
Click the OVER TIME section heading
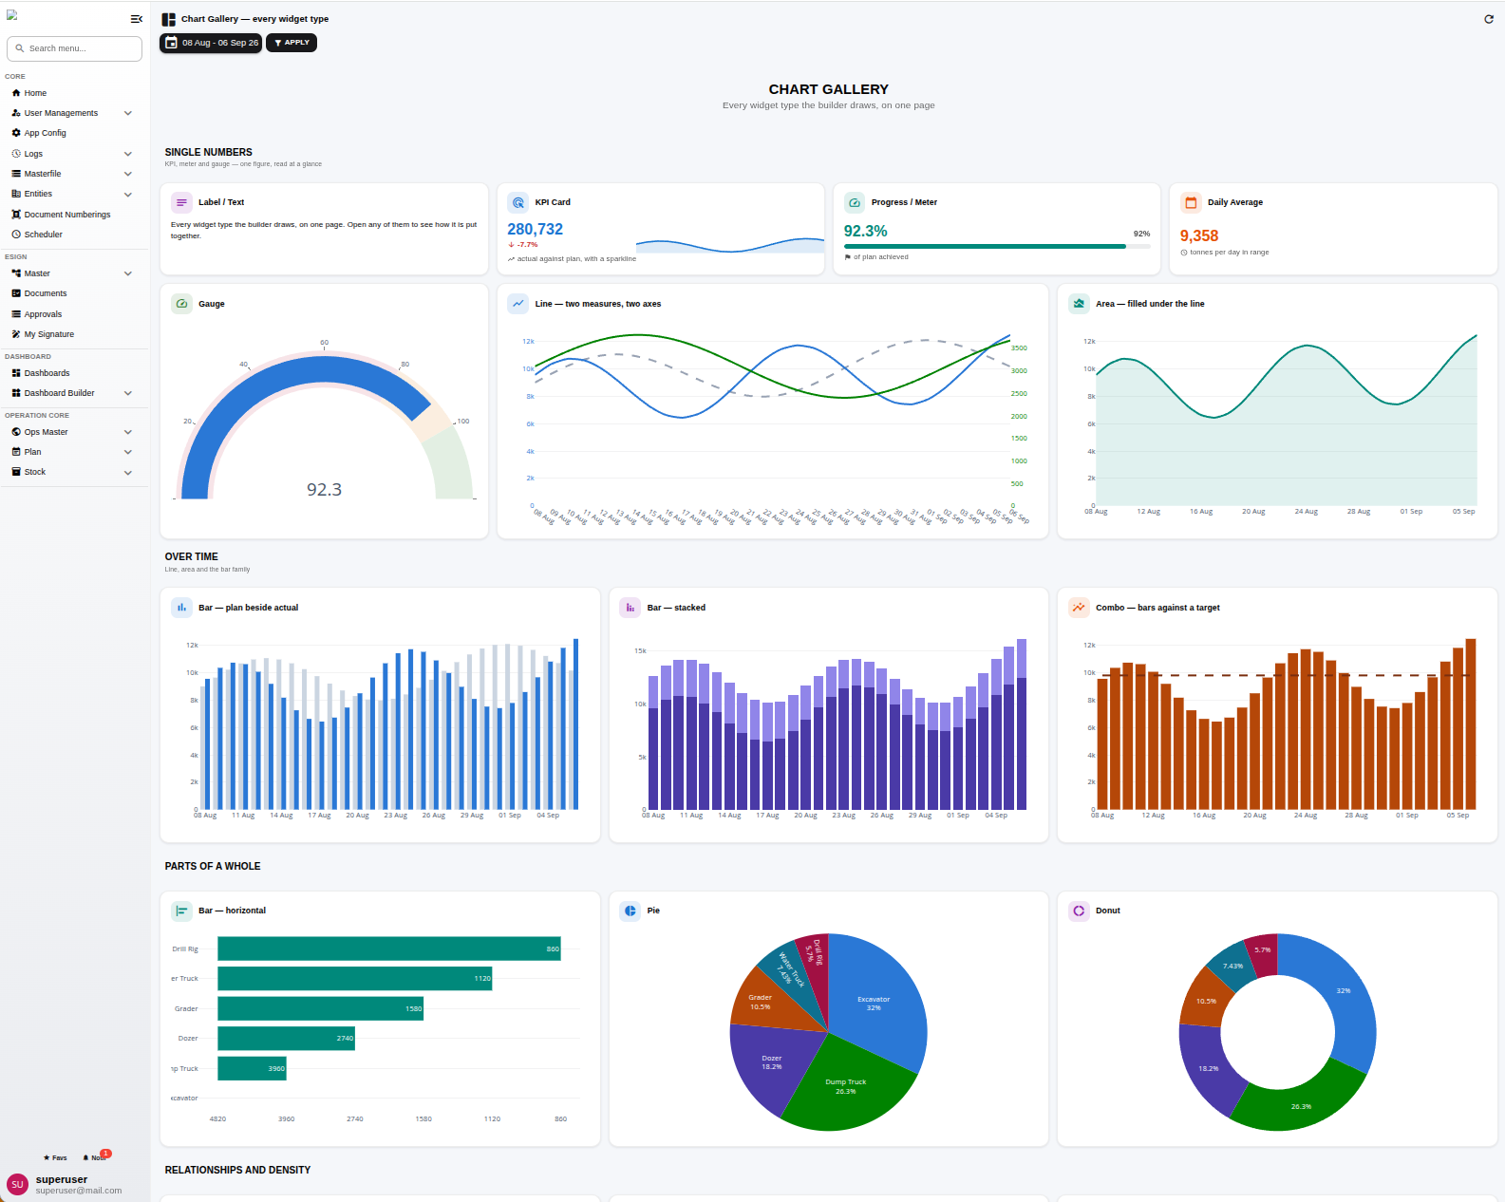click(x=192, y=556)
